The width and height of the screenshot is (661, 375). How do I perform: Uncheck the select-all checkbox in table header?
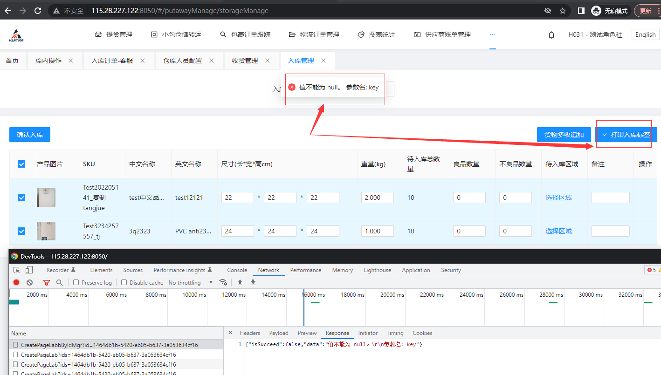[x=21, y=164]
